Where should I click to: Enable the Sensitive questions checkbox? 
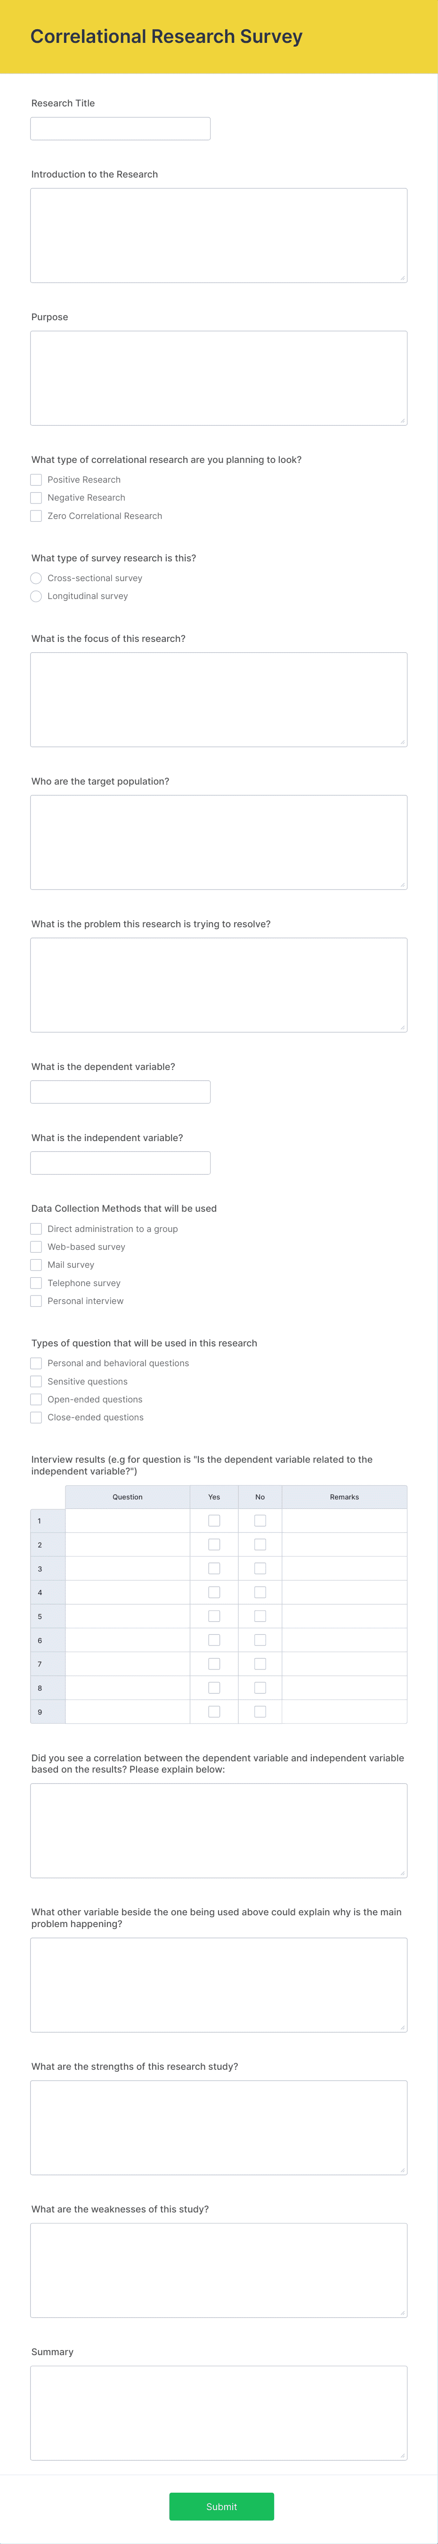click(x=36, y=1381)
